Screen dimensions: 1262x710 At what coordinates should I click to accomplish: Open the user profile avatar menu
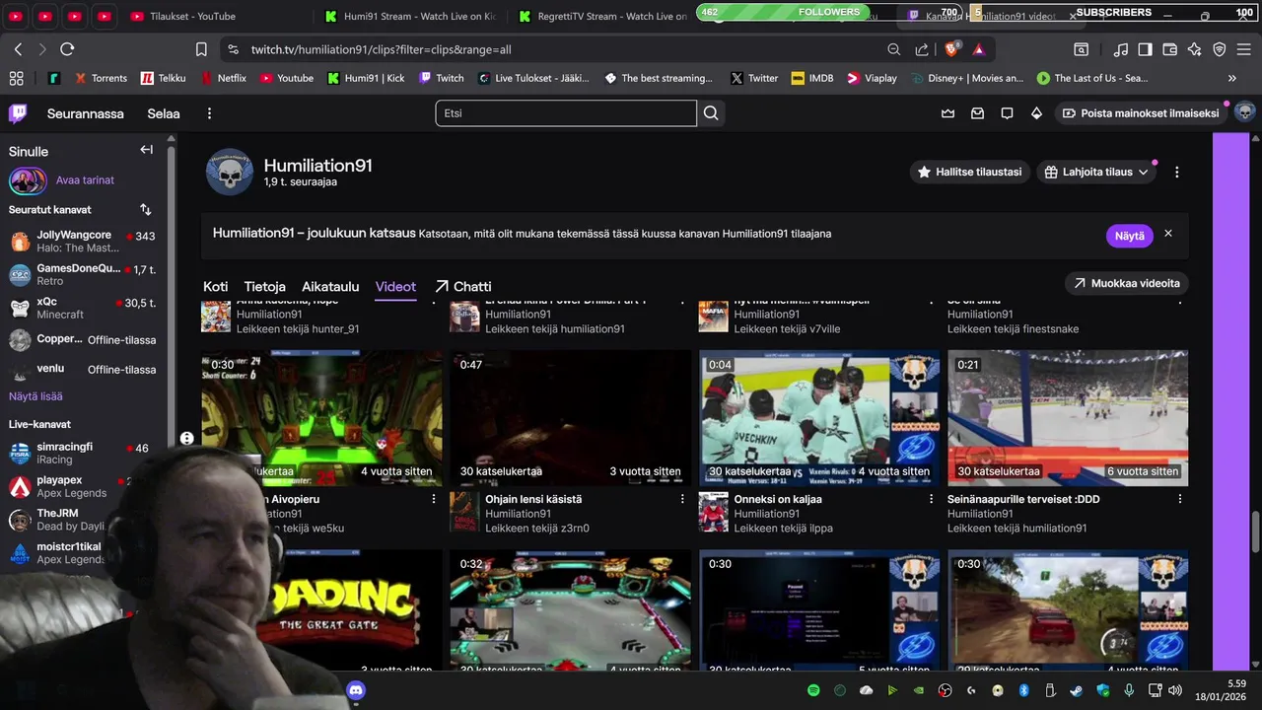click(x=1244, y=112)
